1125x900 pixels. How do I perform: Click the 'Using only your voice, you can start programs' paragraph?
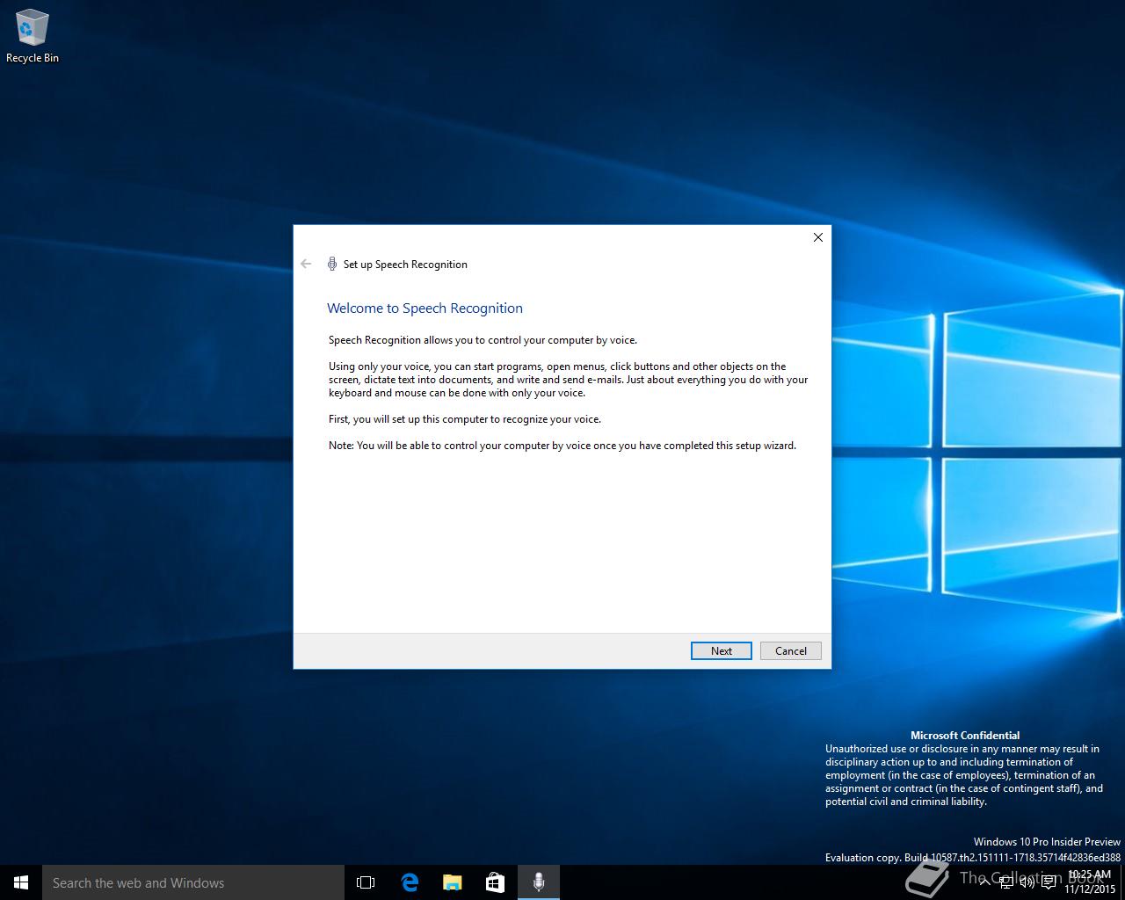click(x=568, y=380)
